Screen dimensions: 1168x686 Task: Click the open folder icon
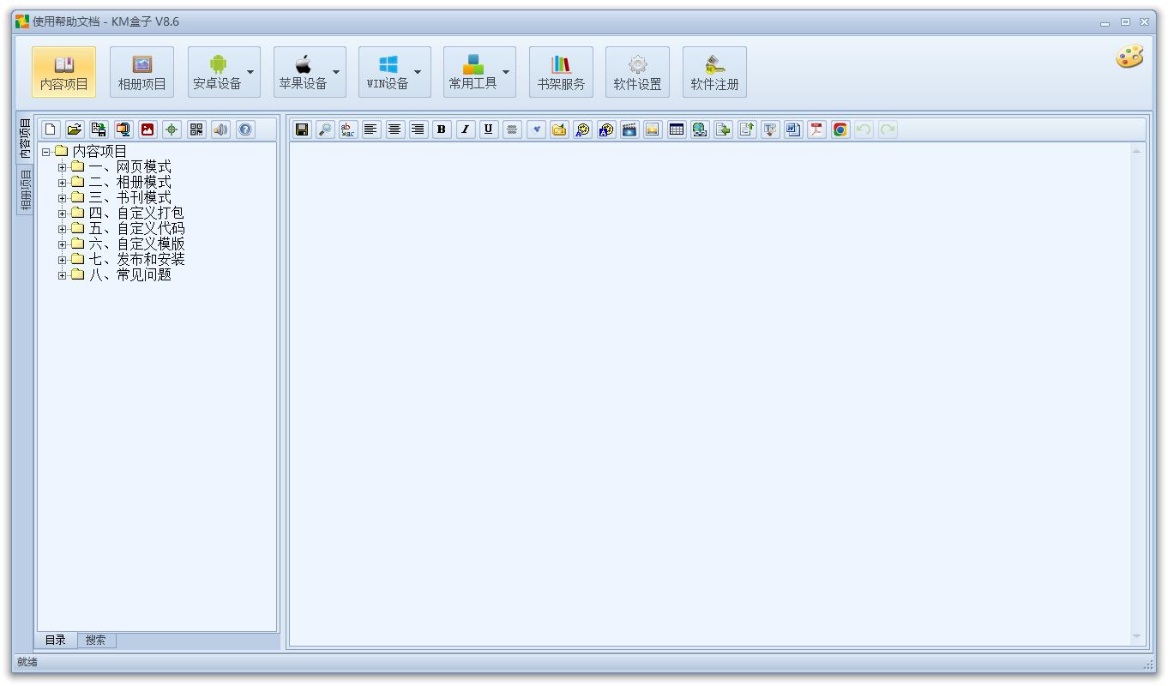pyautogui.click(x=75, y=129)
